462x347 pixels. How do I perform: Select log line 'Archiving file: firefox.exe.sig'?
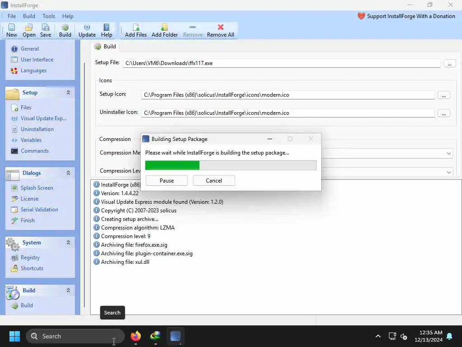tap(130, 245)
